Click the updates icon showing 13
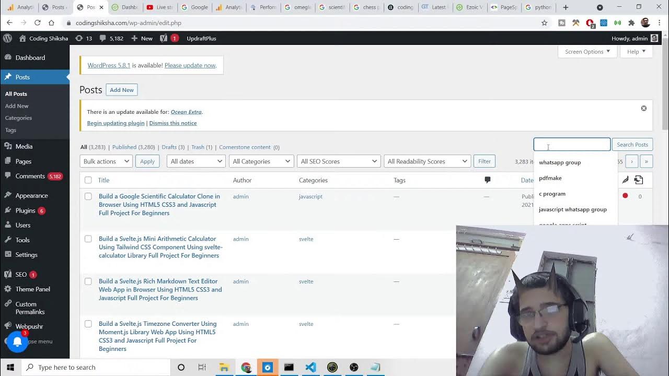Screen dimensions: 669x376 (x=84, y=38)
